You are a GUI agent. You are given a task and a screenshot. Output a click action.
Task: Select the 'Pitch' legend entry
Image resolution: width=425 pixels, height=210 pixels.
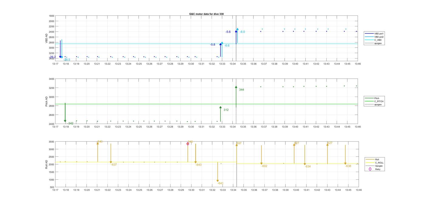377,98
